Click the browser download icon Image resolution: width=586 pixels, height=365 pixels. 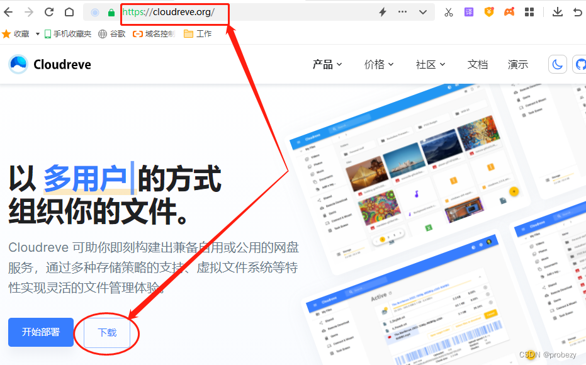(x=559, y=12)
